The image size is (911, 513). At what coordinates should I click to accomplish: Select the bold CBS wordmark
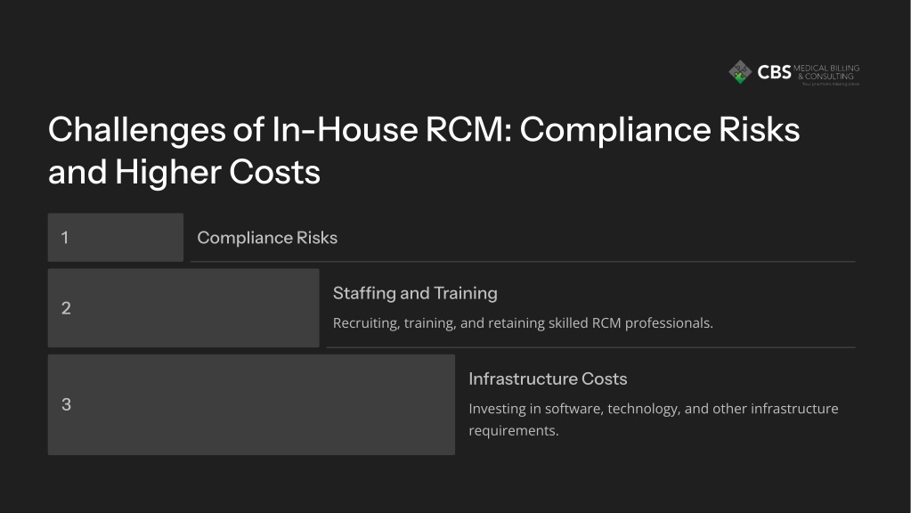(774, 72)
